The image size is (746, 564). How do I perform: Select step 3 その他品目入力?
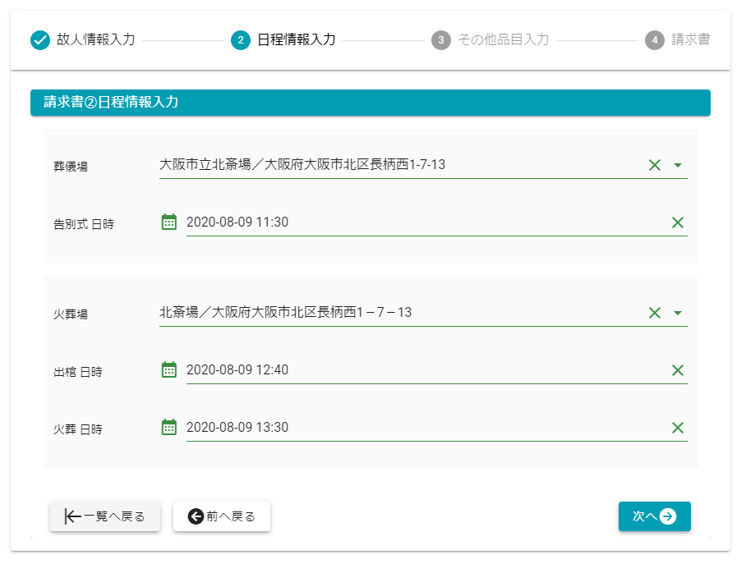490,39
